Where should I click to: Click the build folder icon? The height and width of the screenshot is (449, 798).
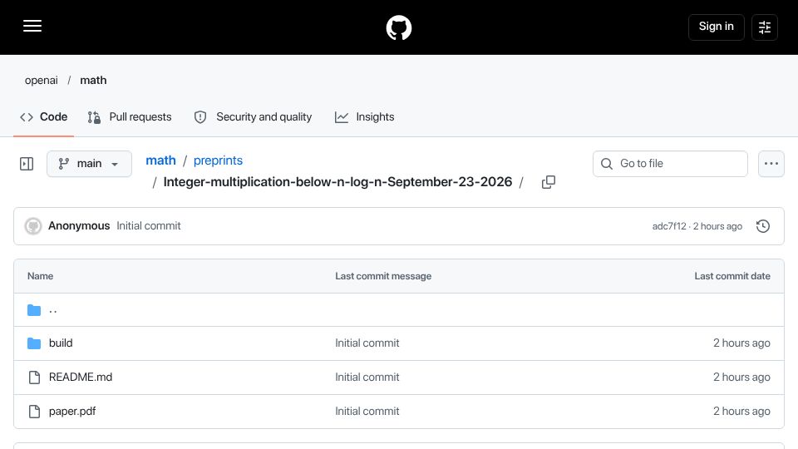(34, 343)
